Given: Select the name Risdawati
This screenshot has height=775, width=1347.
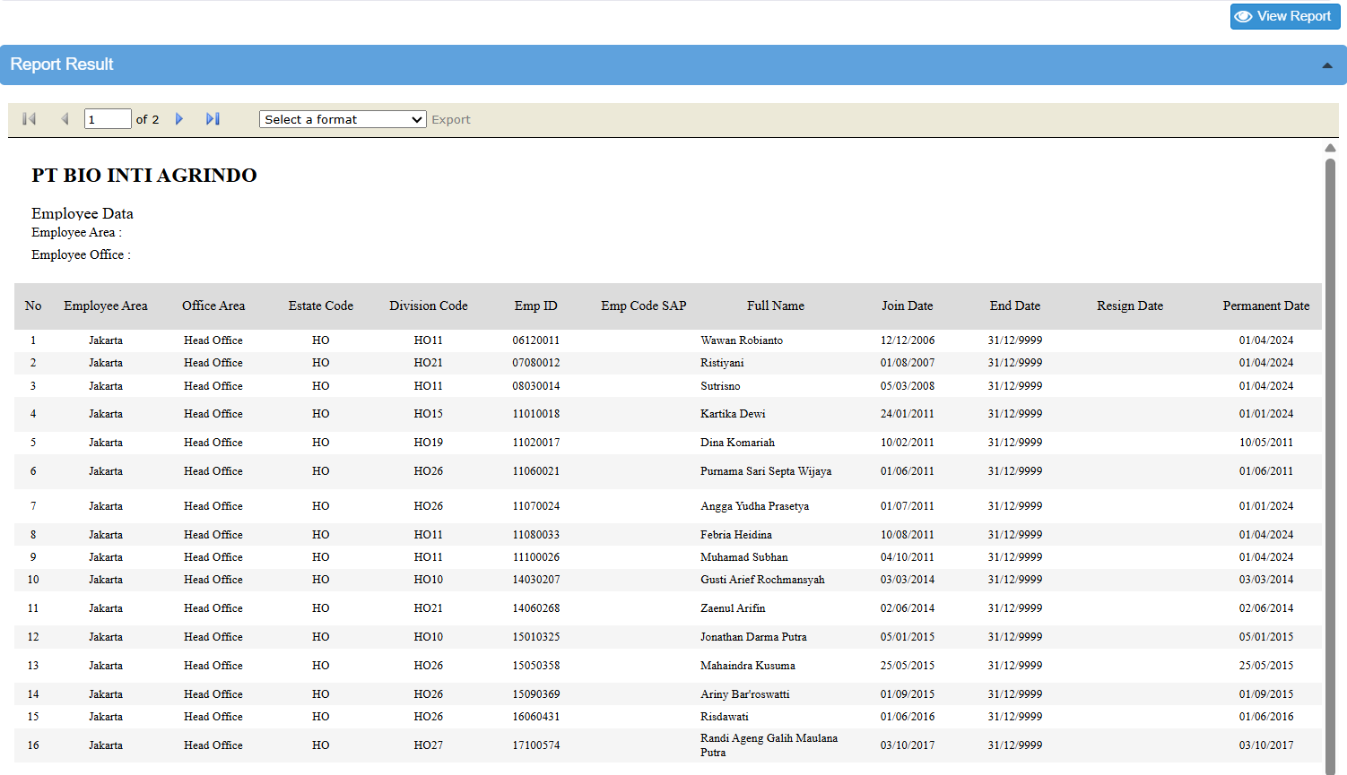Looking at the screenshot, I should pos(725,717).
